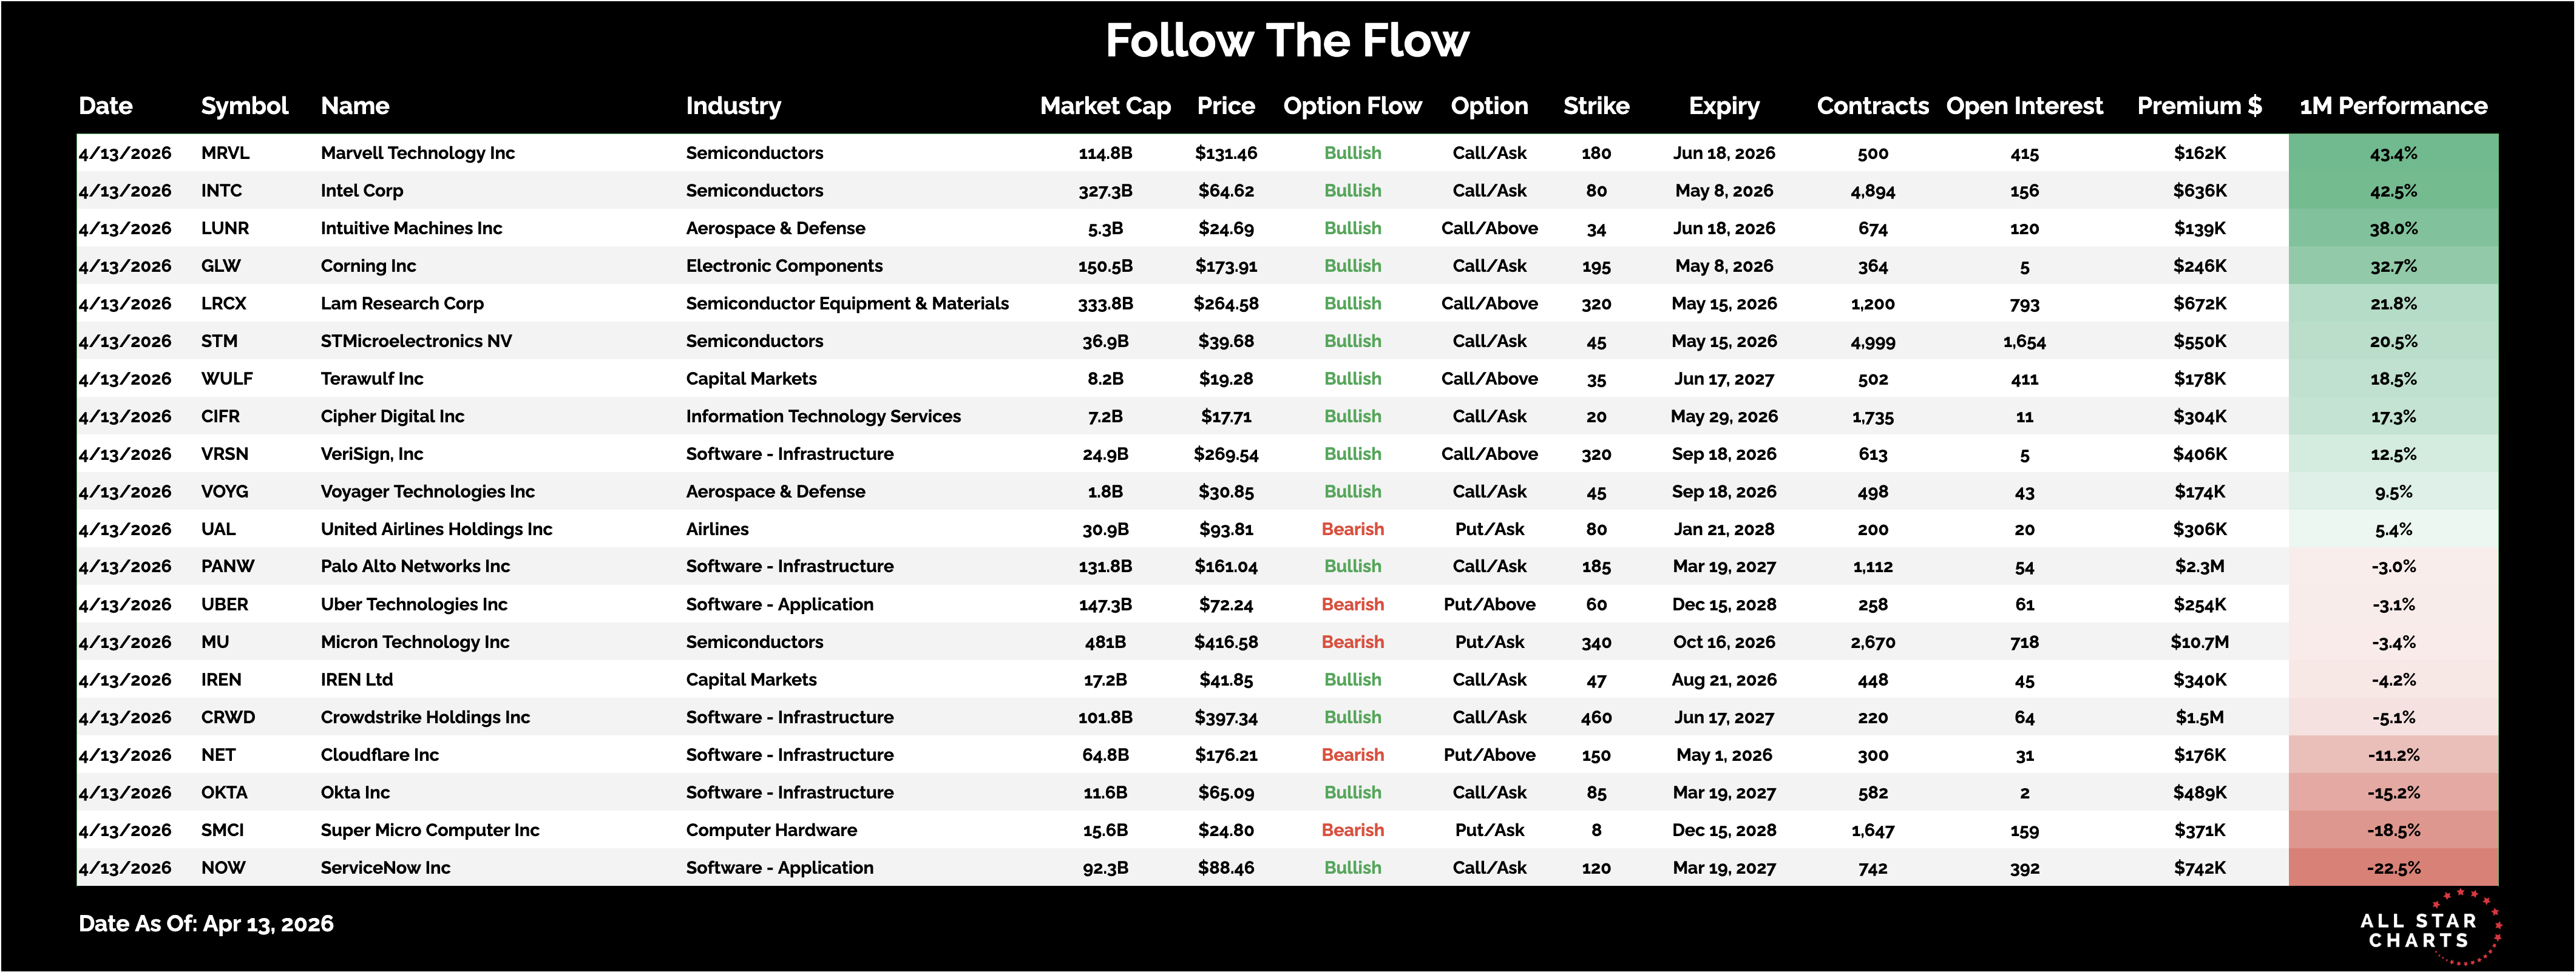Click the MRVL ticker symbol
2576x972 pixels.
pos(225,153)
